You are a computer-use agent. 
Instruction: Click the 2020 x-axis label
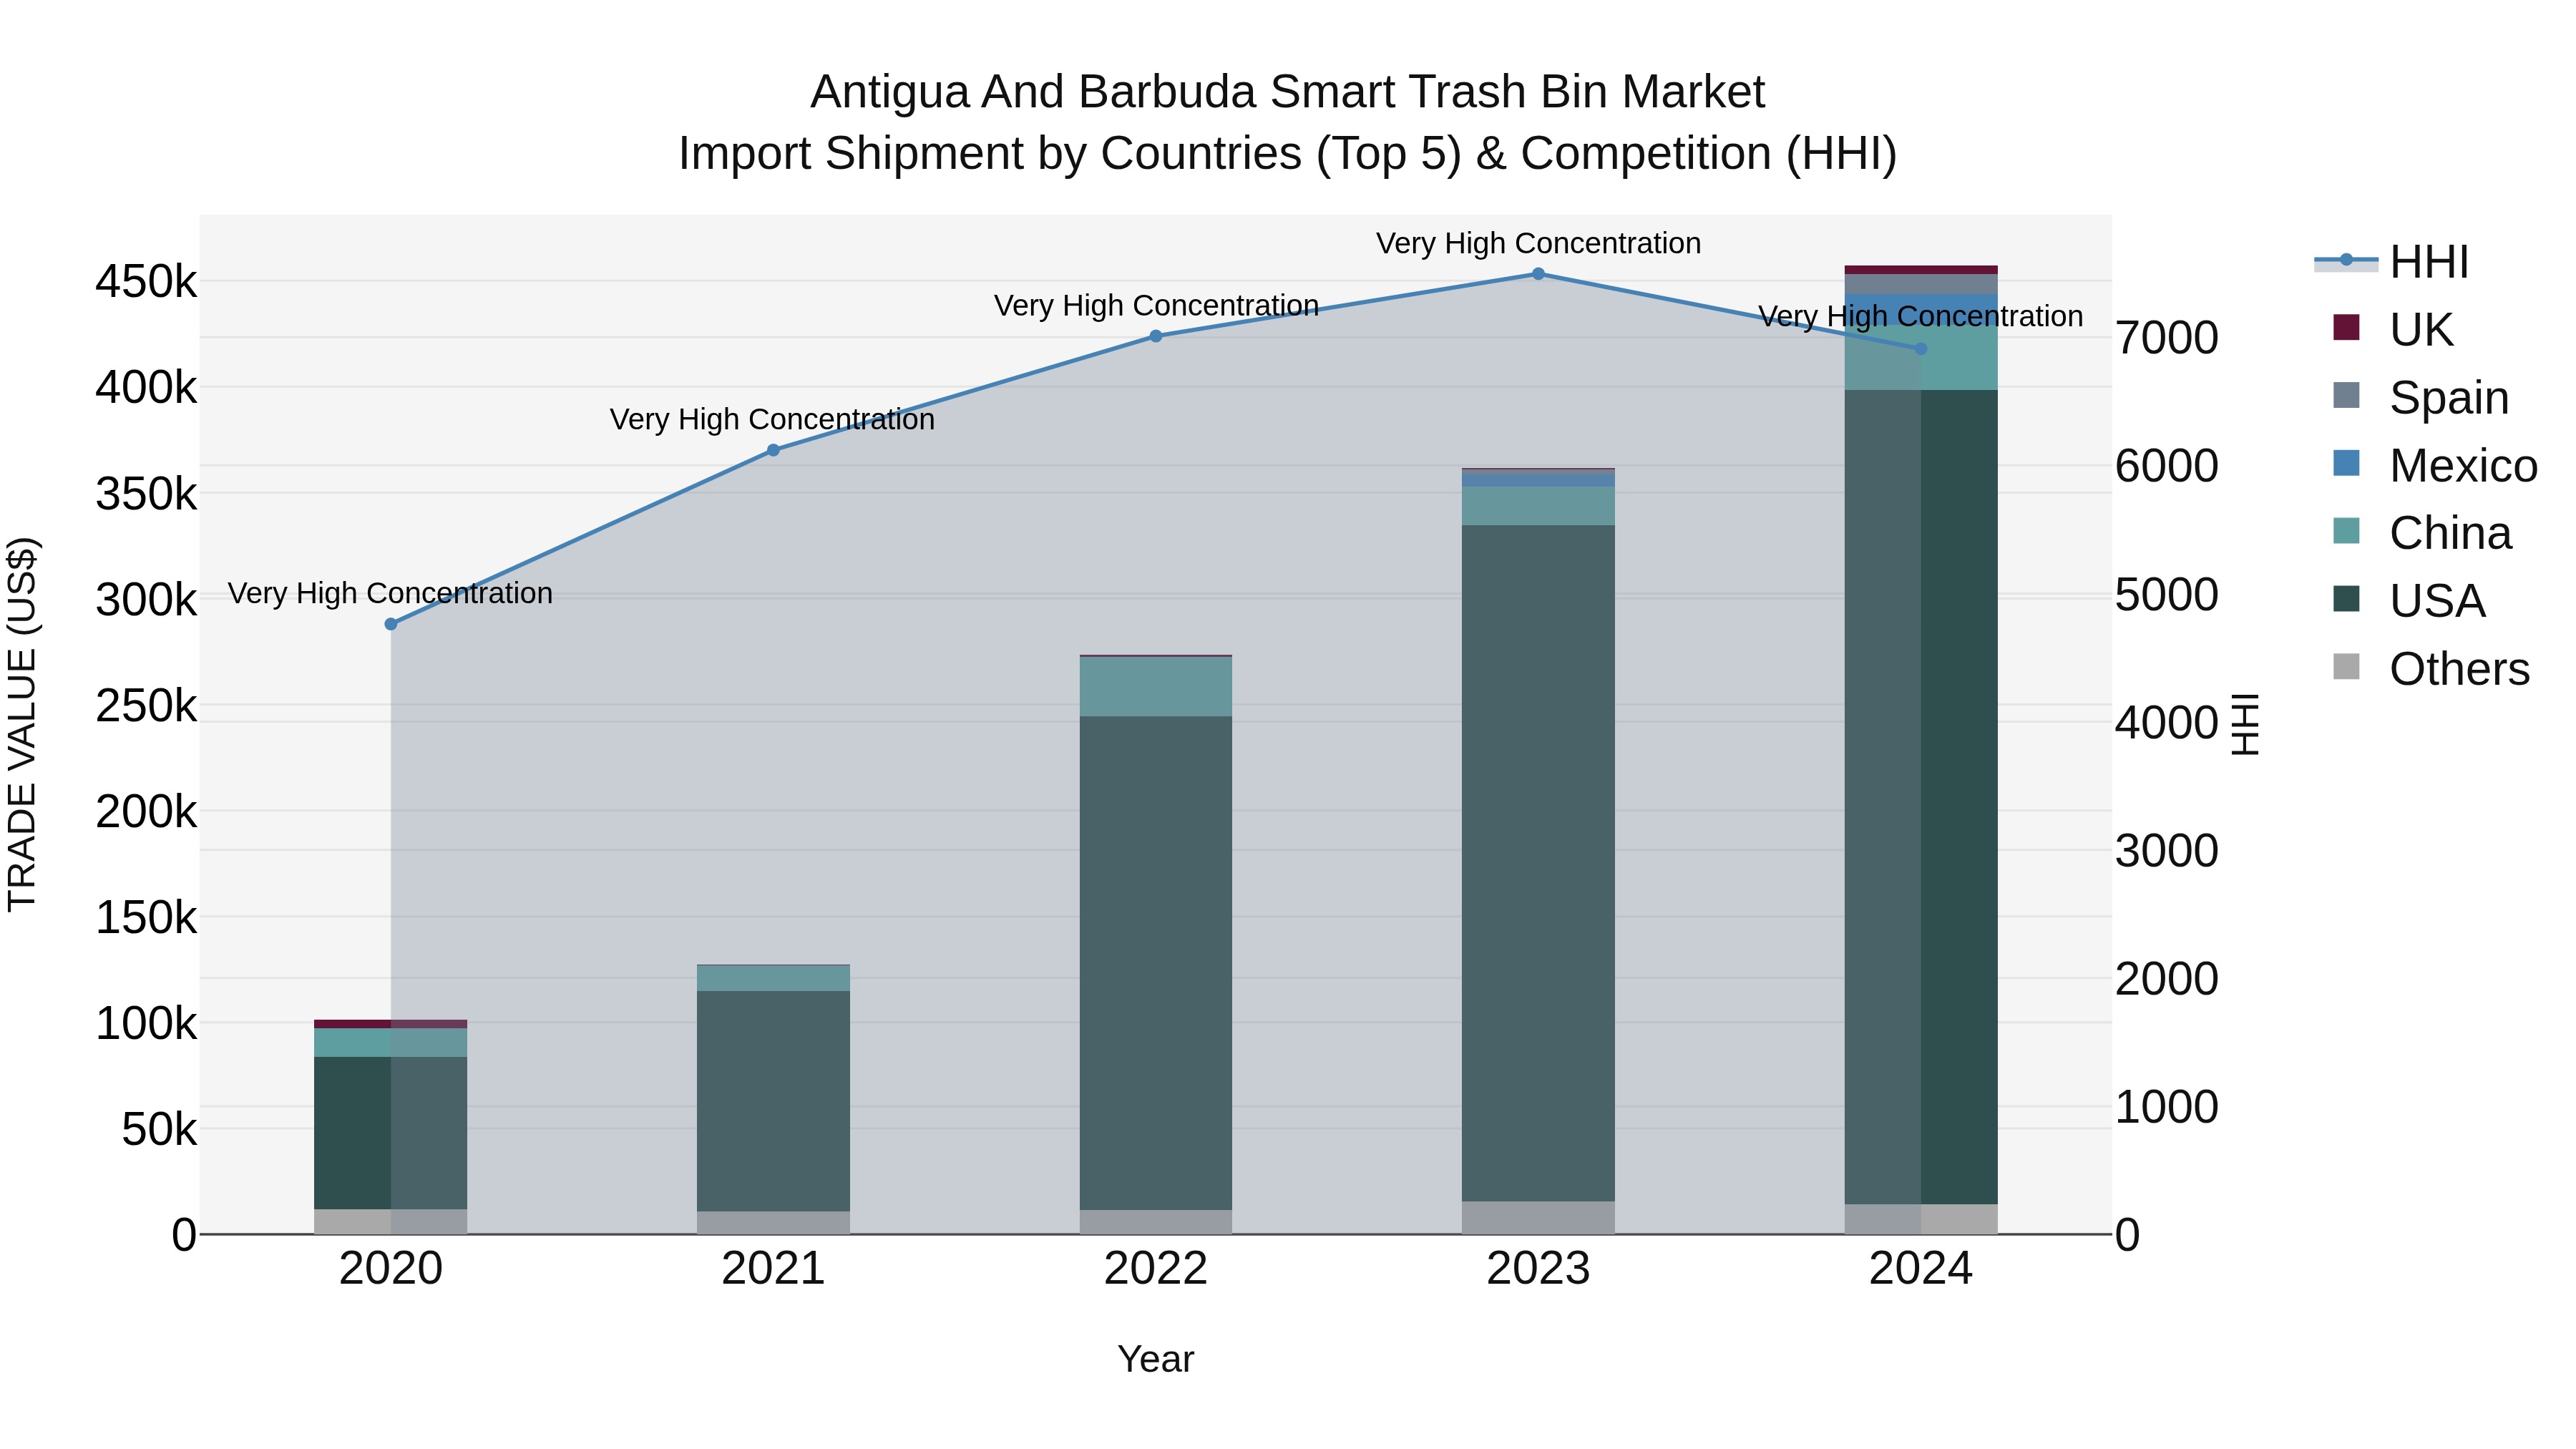[391, 1269]
